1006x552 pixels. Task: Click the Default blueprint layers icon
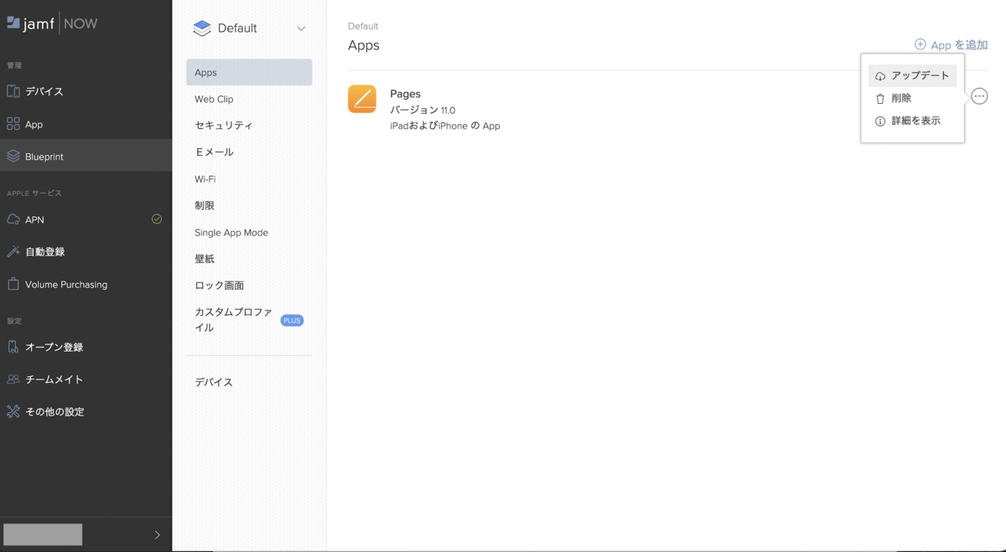[202, 28]
